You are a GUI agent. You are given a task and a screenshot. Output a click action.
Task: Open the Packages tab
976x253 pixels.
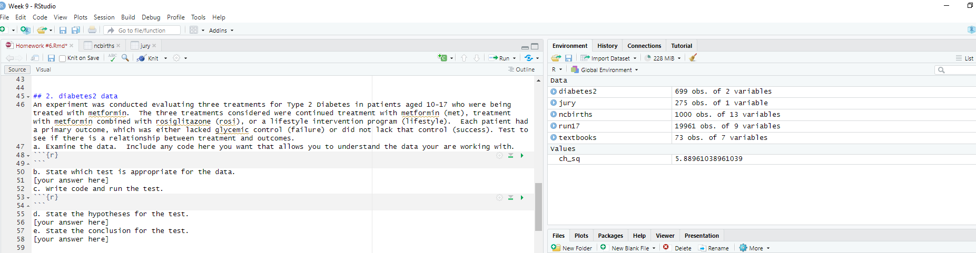pyautogui.click(x=610, y=236)
